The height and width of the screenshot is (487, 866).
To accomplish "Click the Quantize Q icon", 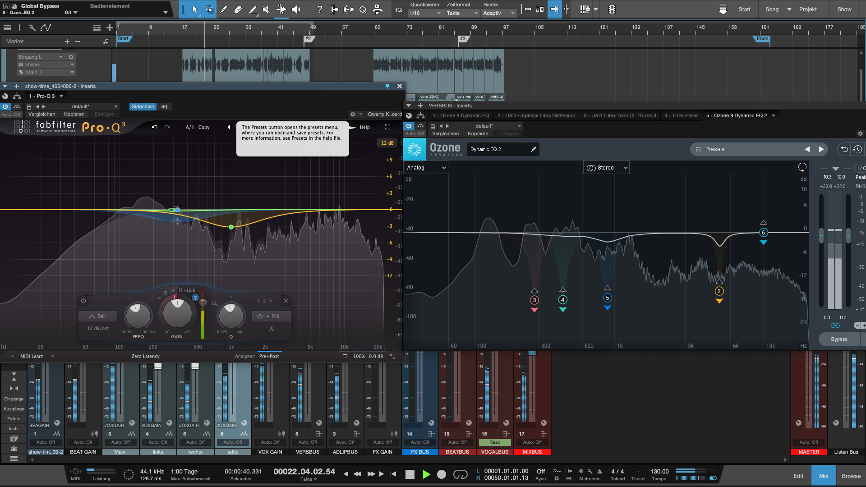I will 363,9.
